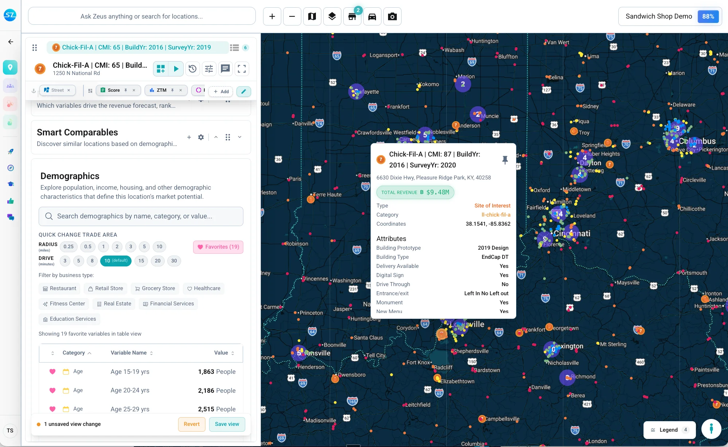Zoom in the map with plus button
Image resolution: width=728 pixels, height=447 pixels.
point(272,16)
